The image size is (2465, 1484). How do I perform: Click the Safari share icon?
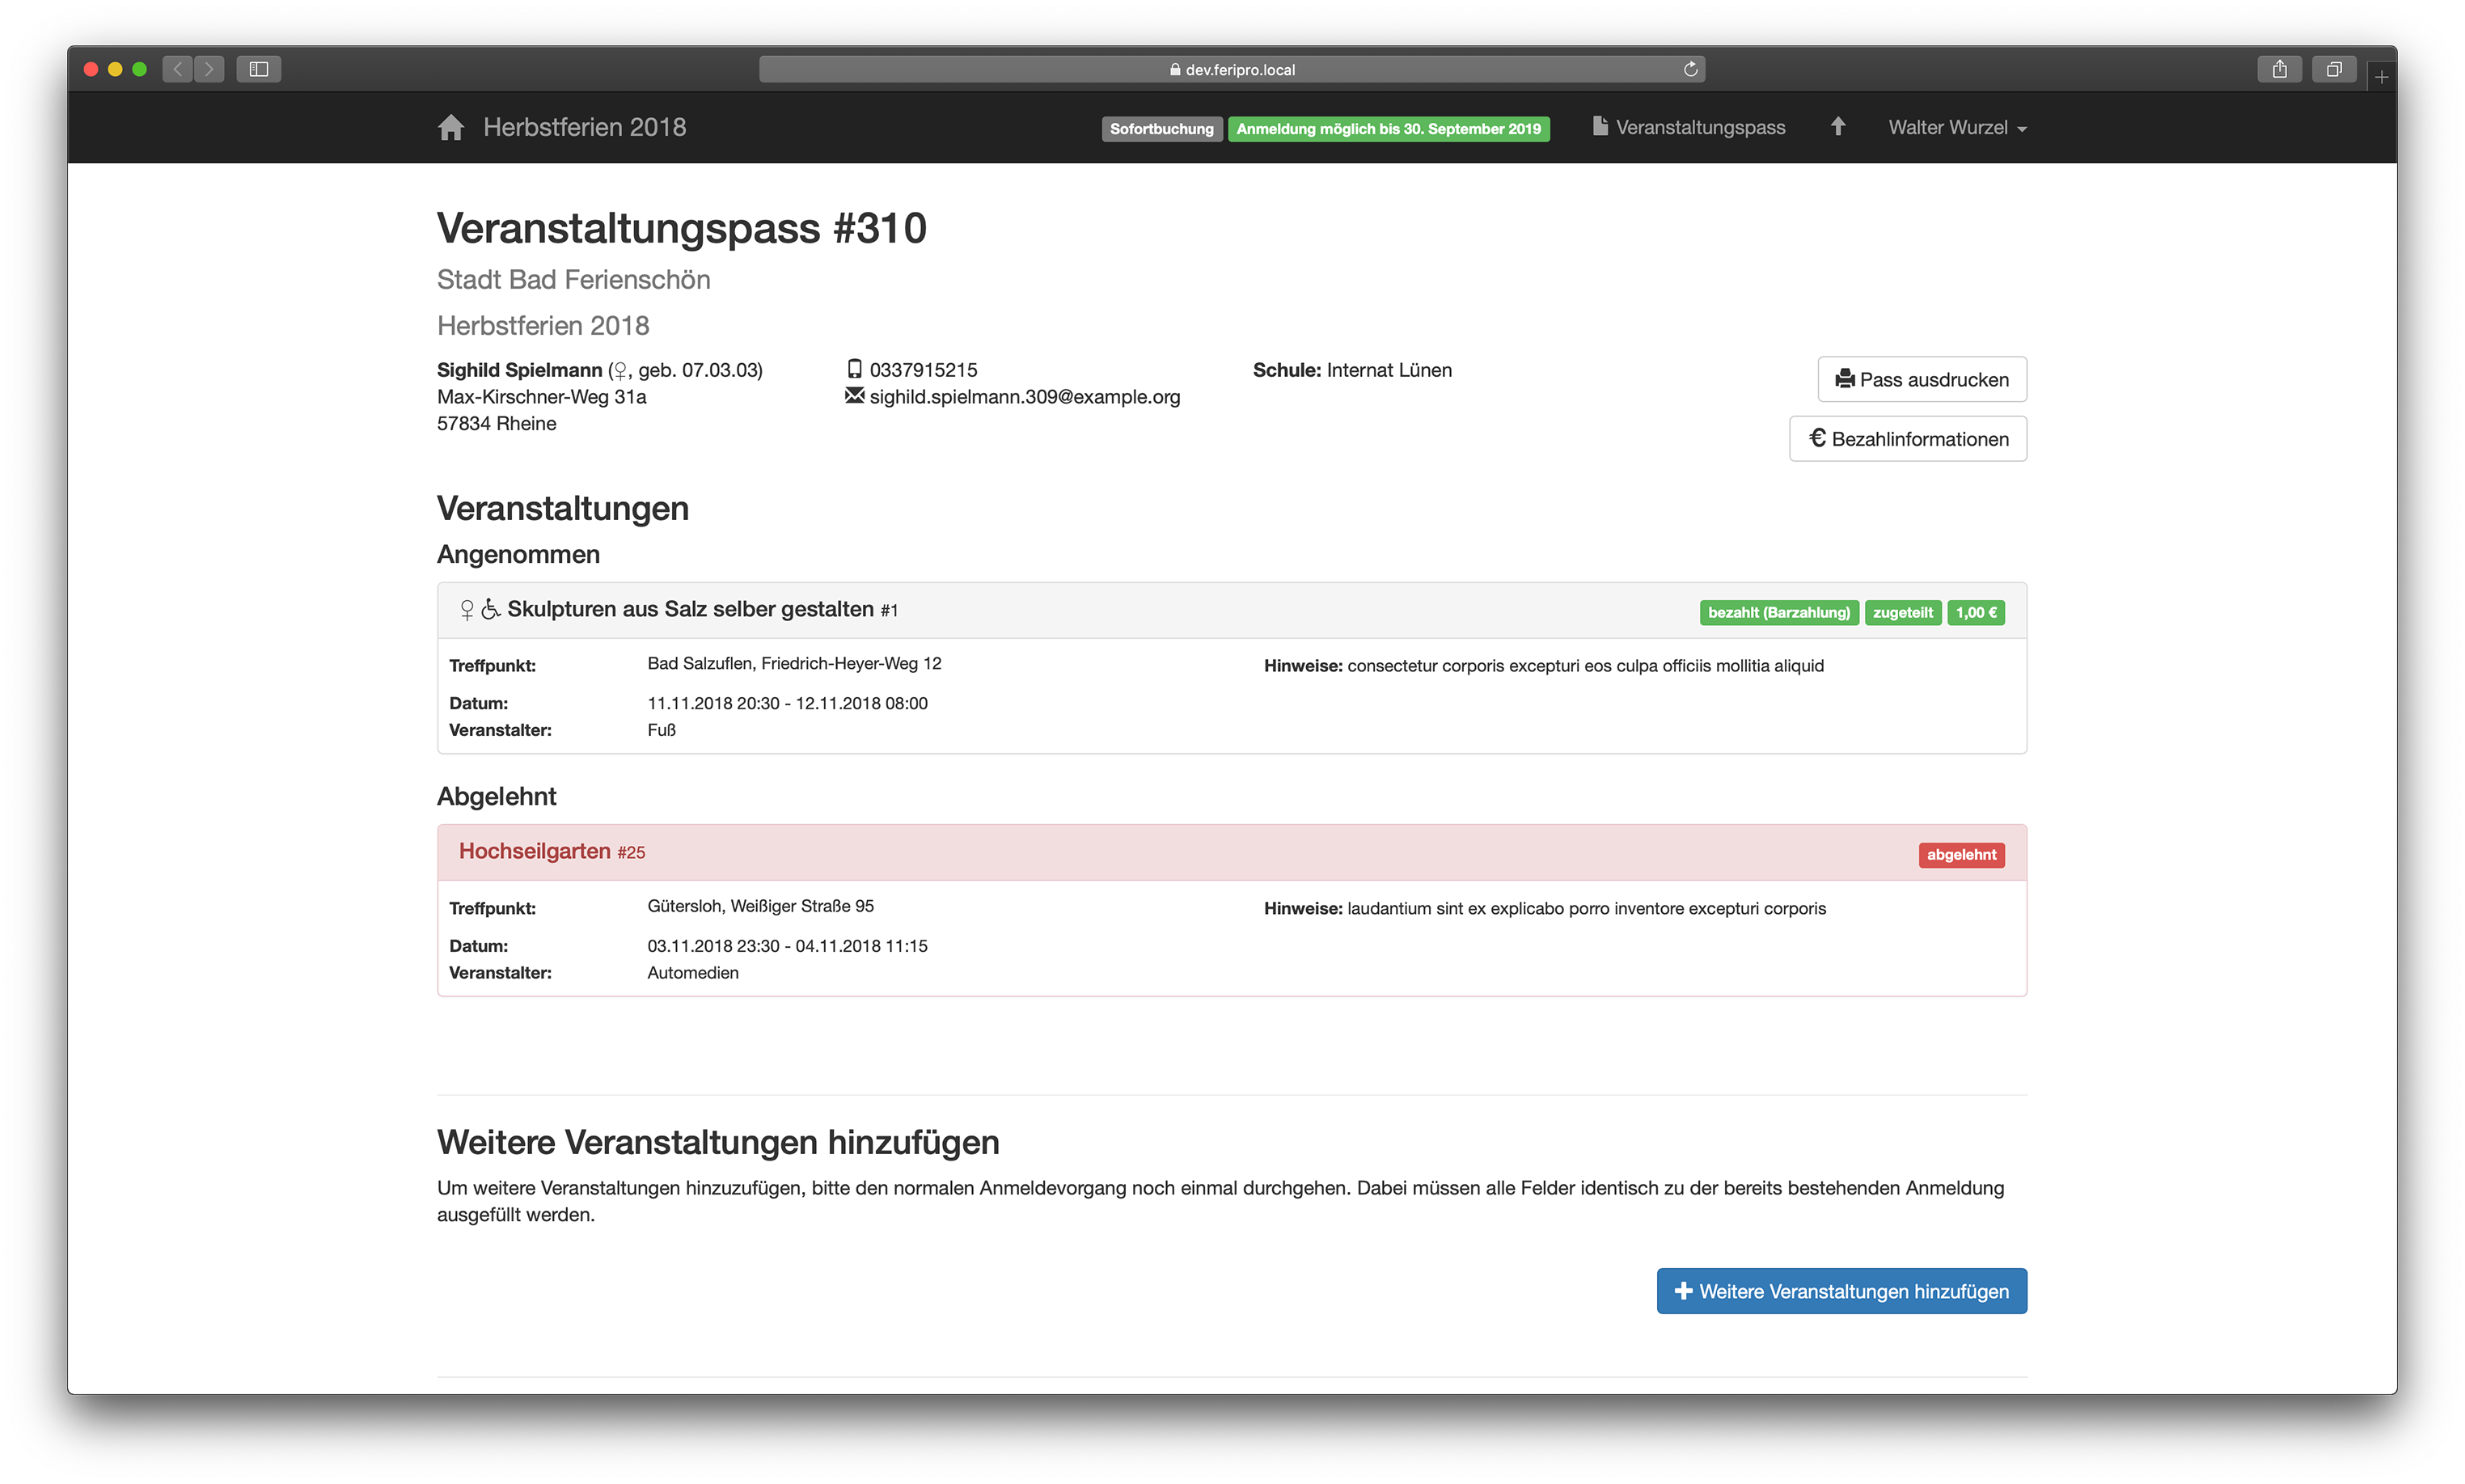(x=2279, y=69)
